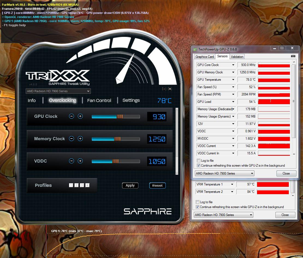Viewport: 303px width, 258px height.
Task: Select profile slot 4 in TRIXX
Action: (87, 185)
